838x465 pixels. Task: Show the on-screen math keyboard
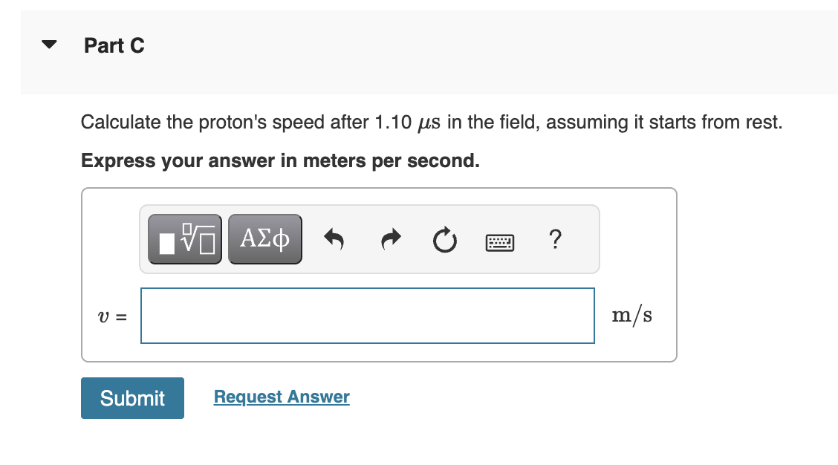(499, 241)
